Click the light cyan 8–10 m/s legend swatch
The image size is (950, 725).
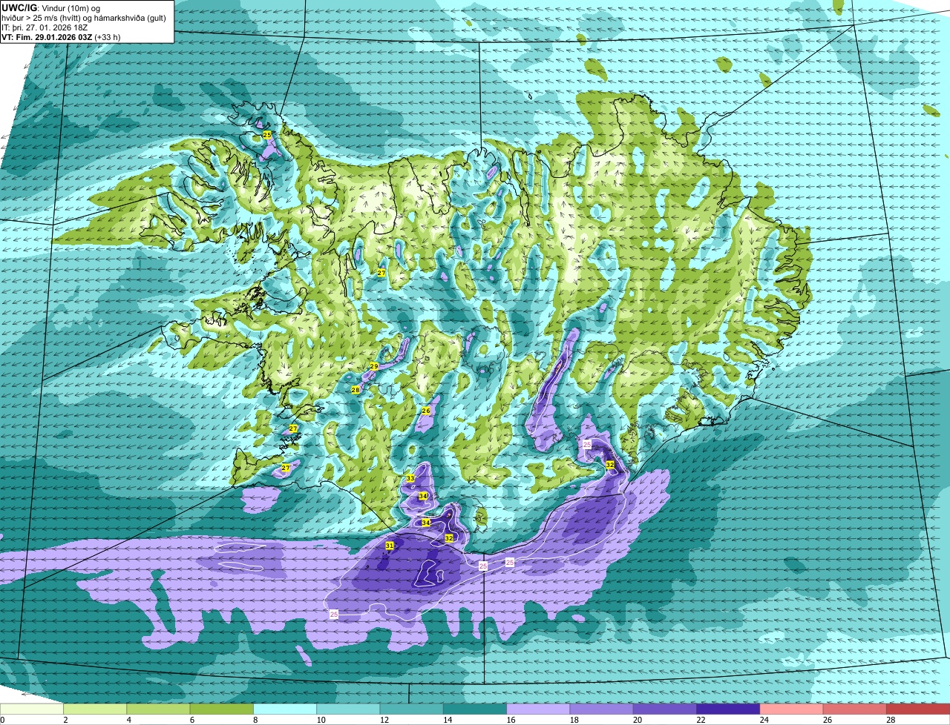[x=285, y=709]
